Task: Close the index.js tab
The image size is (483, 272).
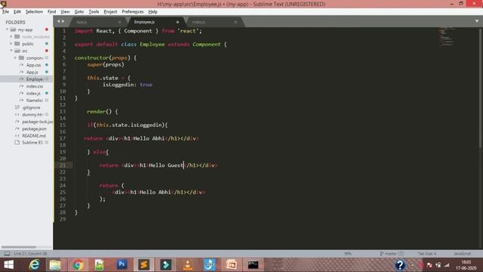Action: coord(235,22)
